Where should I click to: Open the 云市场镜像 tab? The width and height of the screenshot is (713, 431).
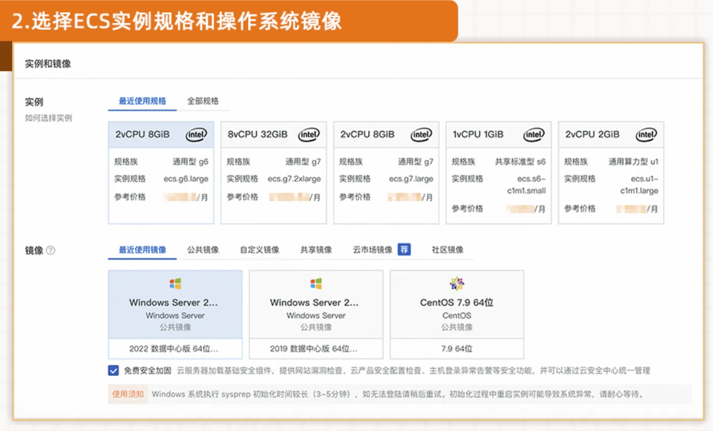click(373, 250)
